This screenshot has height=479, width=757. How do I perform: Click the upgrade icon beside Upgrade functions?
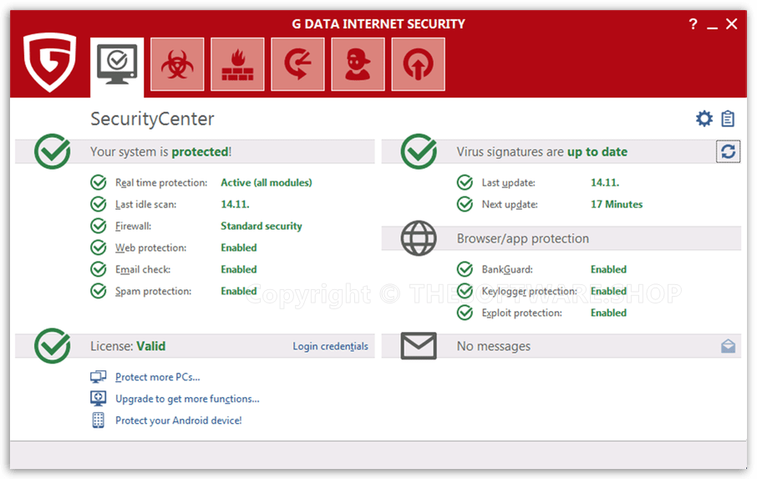pos(98,399)
